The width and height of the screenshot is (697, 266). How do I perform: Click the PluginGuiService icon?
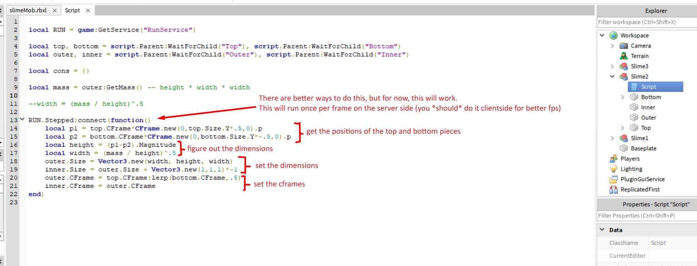(613, 179)
